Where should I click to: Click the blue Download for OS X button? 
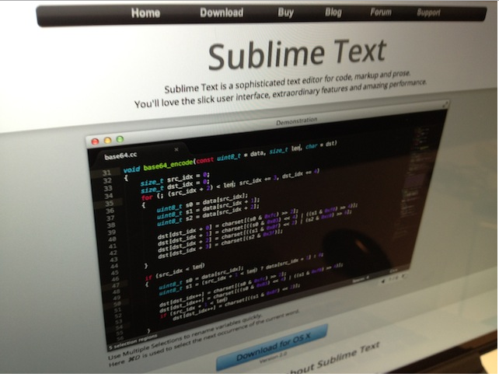point(272,347)
